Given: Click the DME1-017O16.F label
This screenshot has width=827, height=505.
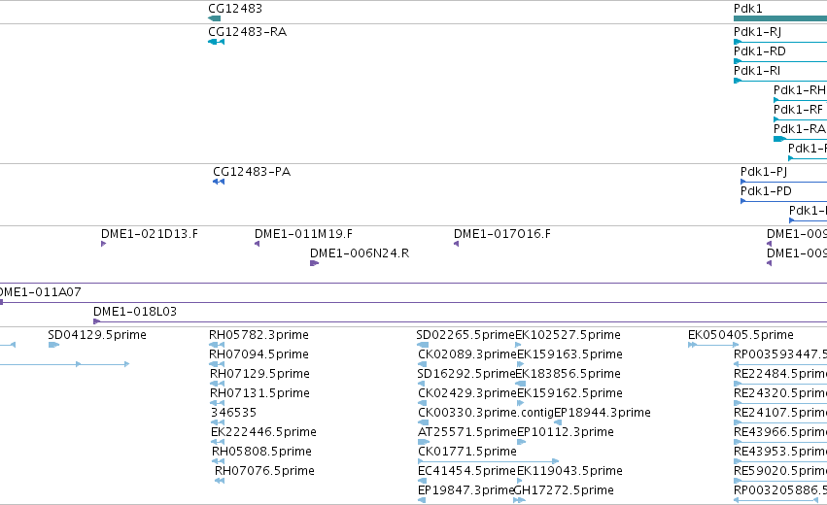Looking at the screenshot, I should [502, 234].
